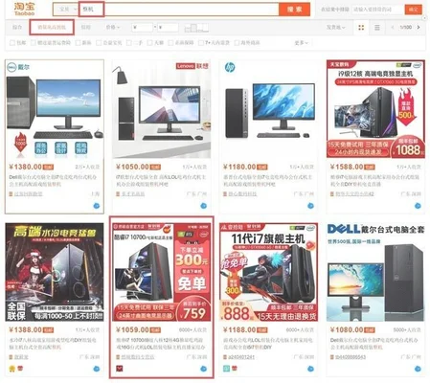
Task: Open shop name link of ¥1050.00 item
Action: pos(132,193)
